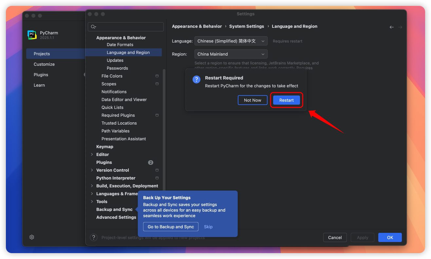Image resolution: width=431 pixels, height=259 pixels.
Task: Click the back navigation arrow in Settings
Action: [391, 27]
